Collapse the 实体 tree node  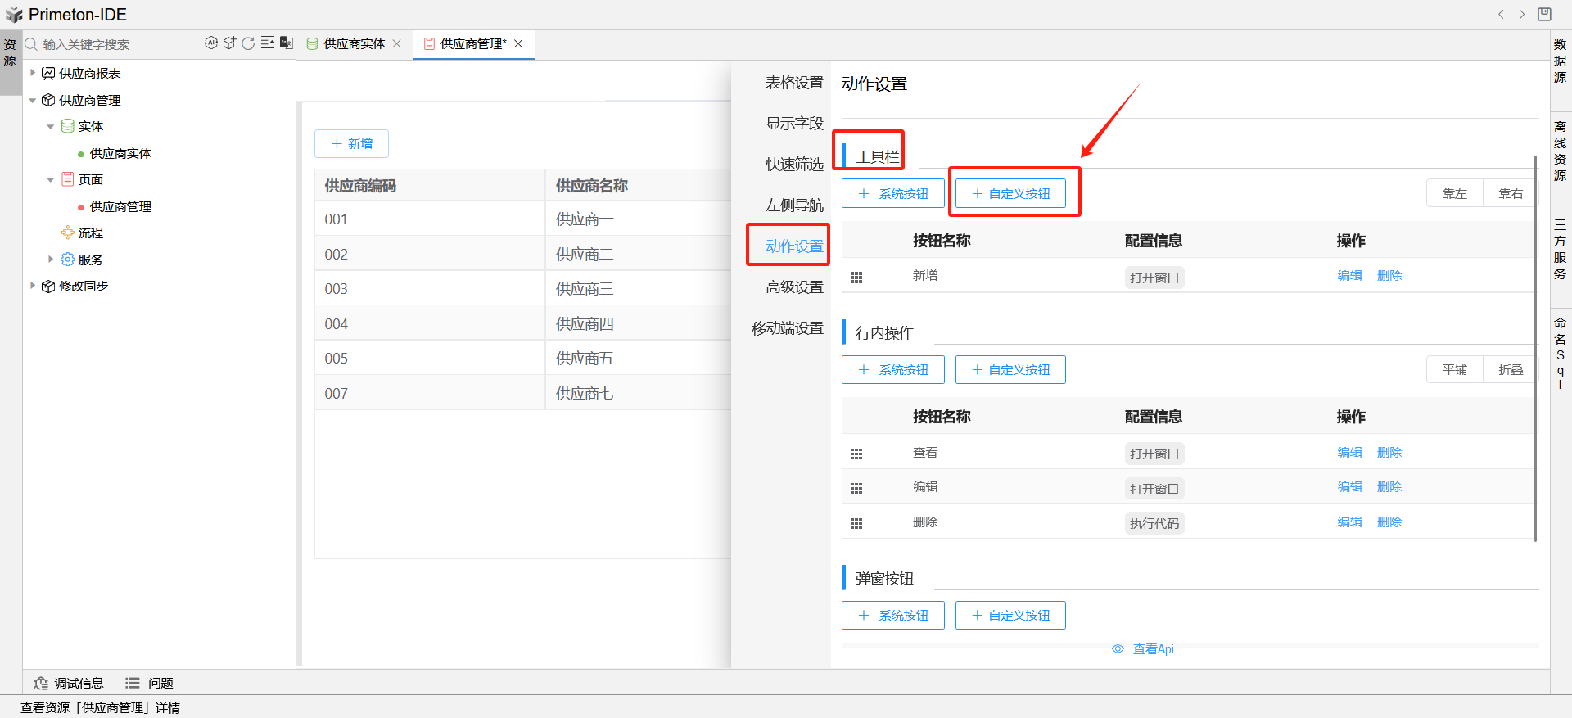(x=51, y=127)
